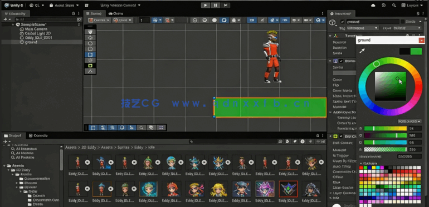Click the highlighted shading circle icon
The image size is (429, 207).
coord(224,20)
